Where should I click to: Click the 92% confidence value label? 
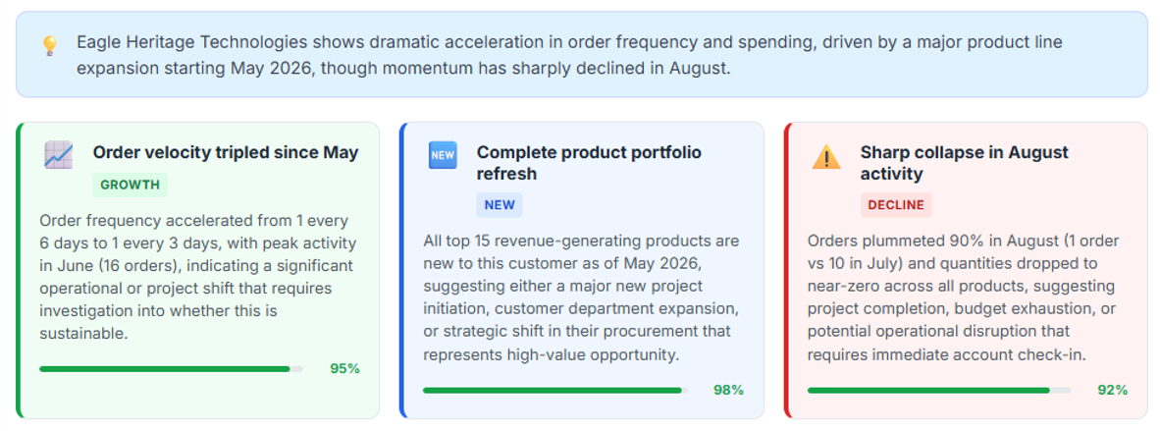click(x=1113, y=390)
